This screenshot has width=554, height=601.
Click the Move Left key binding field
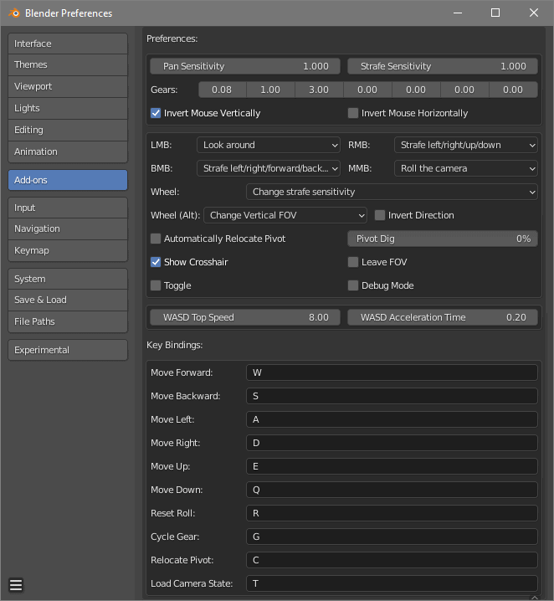392,419
